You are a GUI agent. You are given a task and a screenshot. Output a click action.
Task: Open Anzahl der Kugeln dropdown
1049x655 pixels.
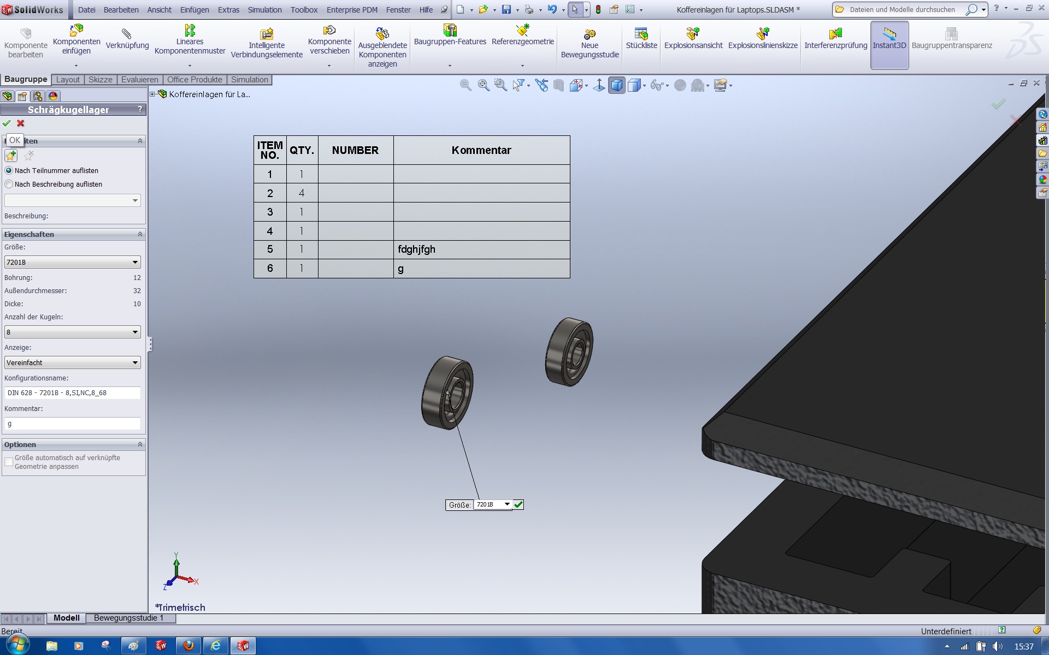click(x=73, y=332)
